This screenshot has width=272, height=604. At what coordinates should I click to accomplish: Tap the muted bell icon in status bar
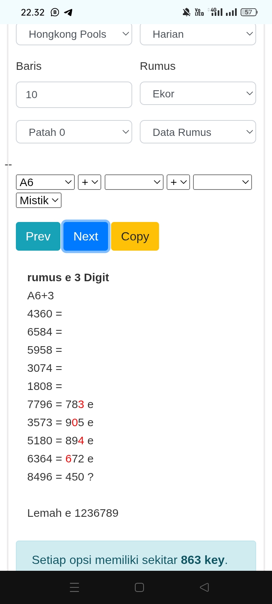coord(187,12)
